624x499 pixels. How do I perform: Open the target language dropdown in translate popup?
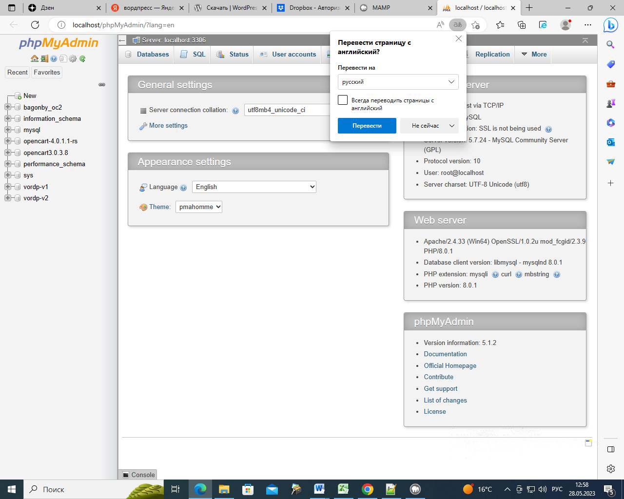tap(398, 82)
